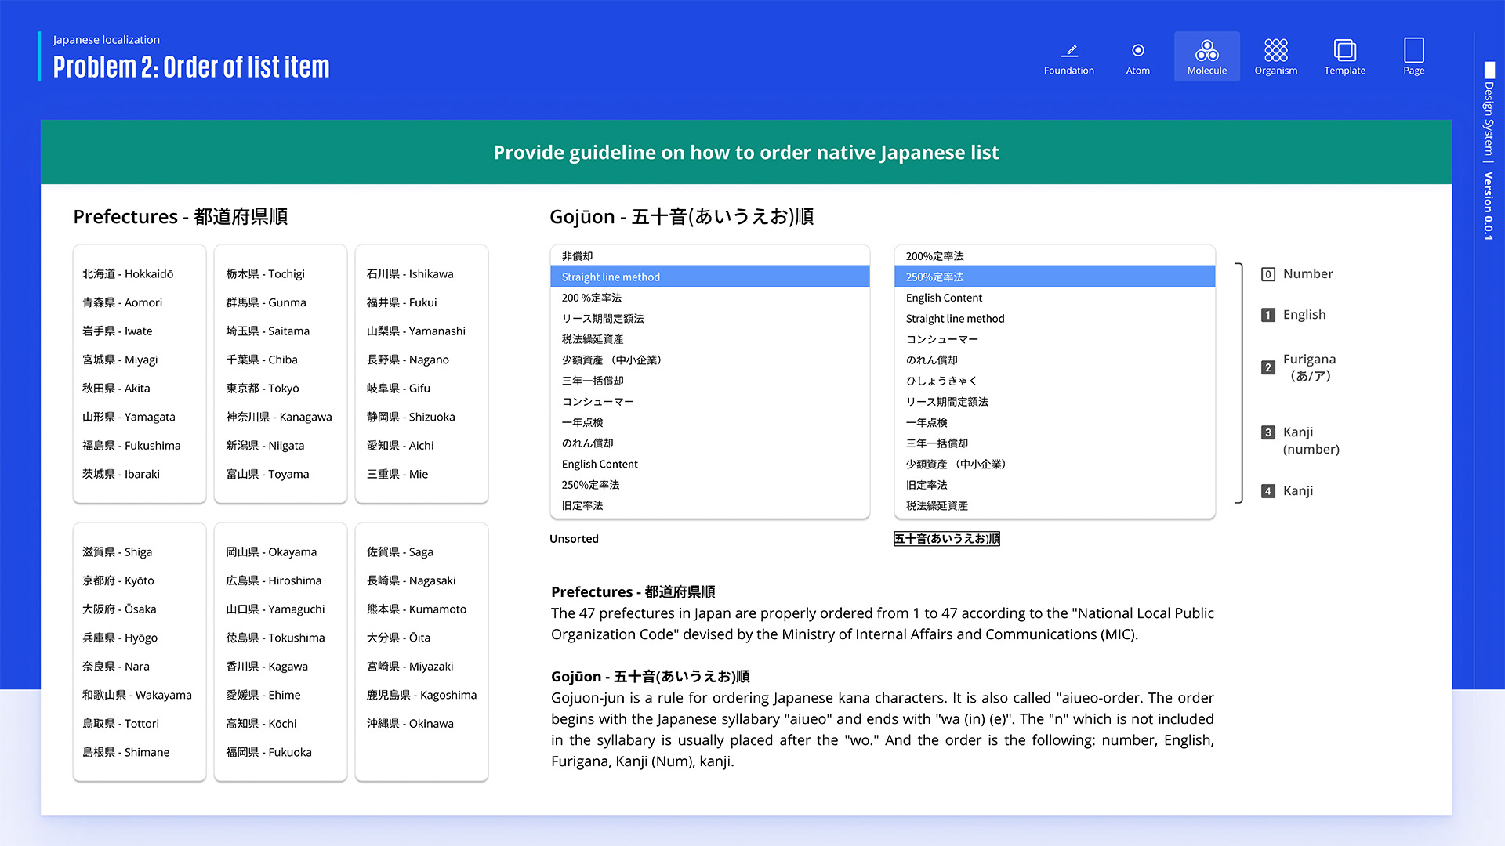The width and height of the screenshot is (1505, 846).
Task: Click '静岡県 - Shizuoka' prefecture entry
Action: [x=411, y=417]
